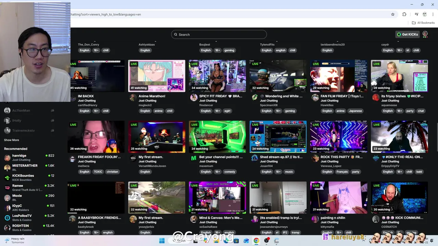
Task: Open Shed stream ep.97 thumbnail
Action: (x=278, y=137)
